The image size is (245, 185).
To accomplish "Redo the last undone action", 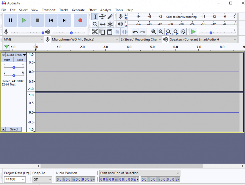I will pyautogui.click(x=143, y=32).
